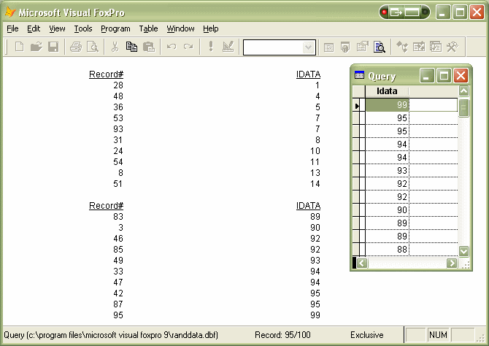Click the Print toolbar icon

click(76, 47)
